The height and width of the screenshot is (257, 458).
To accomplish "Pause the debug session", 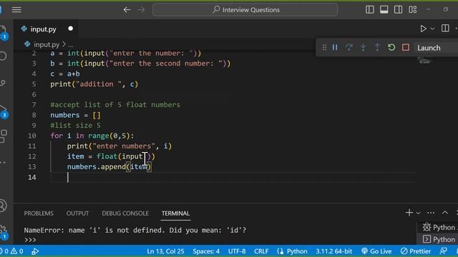I will [x=335, y=48].
